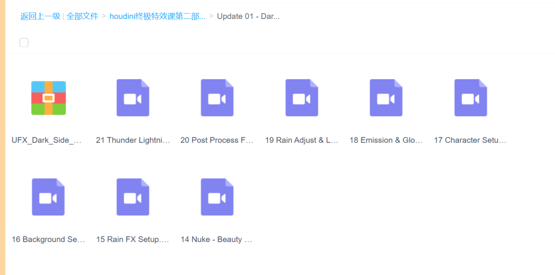555x275 pixels.
Task: Select the file name 19 Rain Adjust & L...
Action: point(301,140)
